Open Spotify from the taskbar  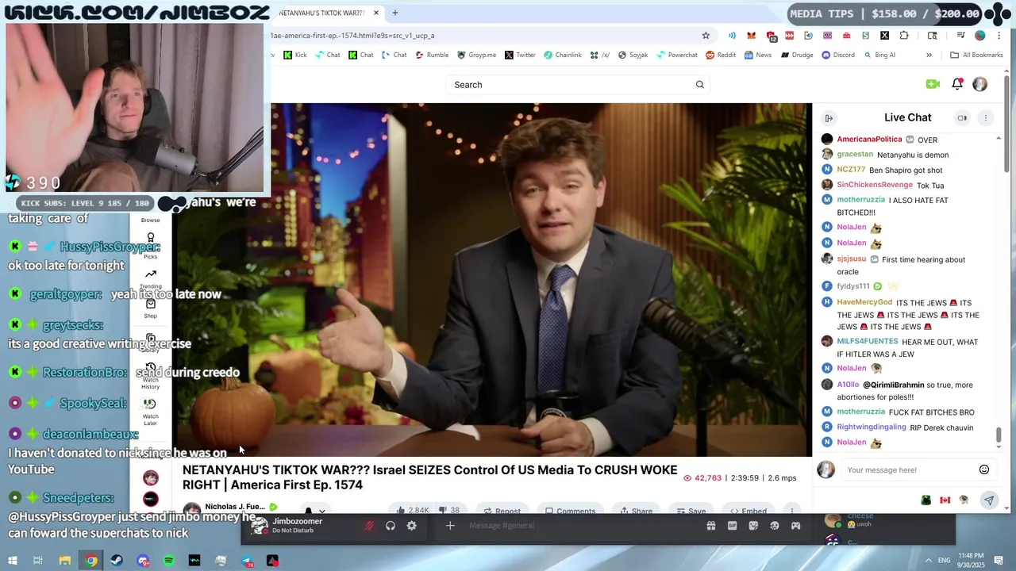point(168,561)
